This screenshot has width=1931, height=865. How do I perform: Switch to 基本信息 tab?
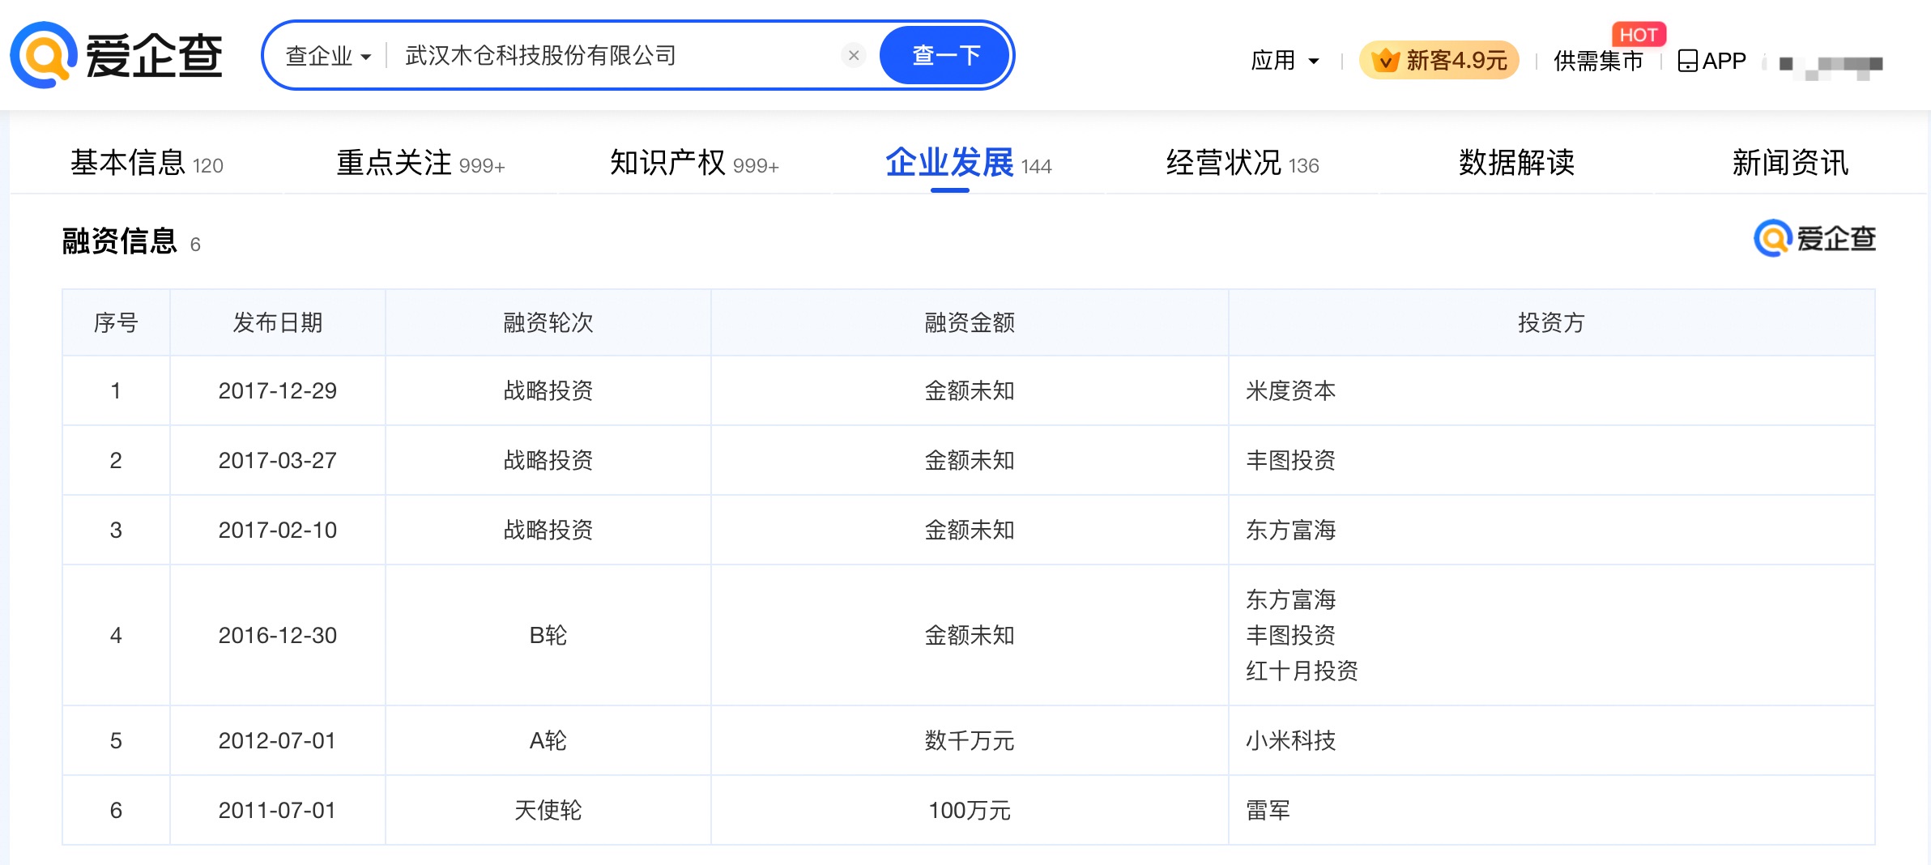pyautogui.click(x=147, y=163)
